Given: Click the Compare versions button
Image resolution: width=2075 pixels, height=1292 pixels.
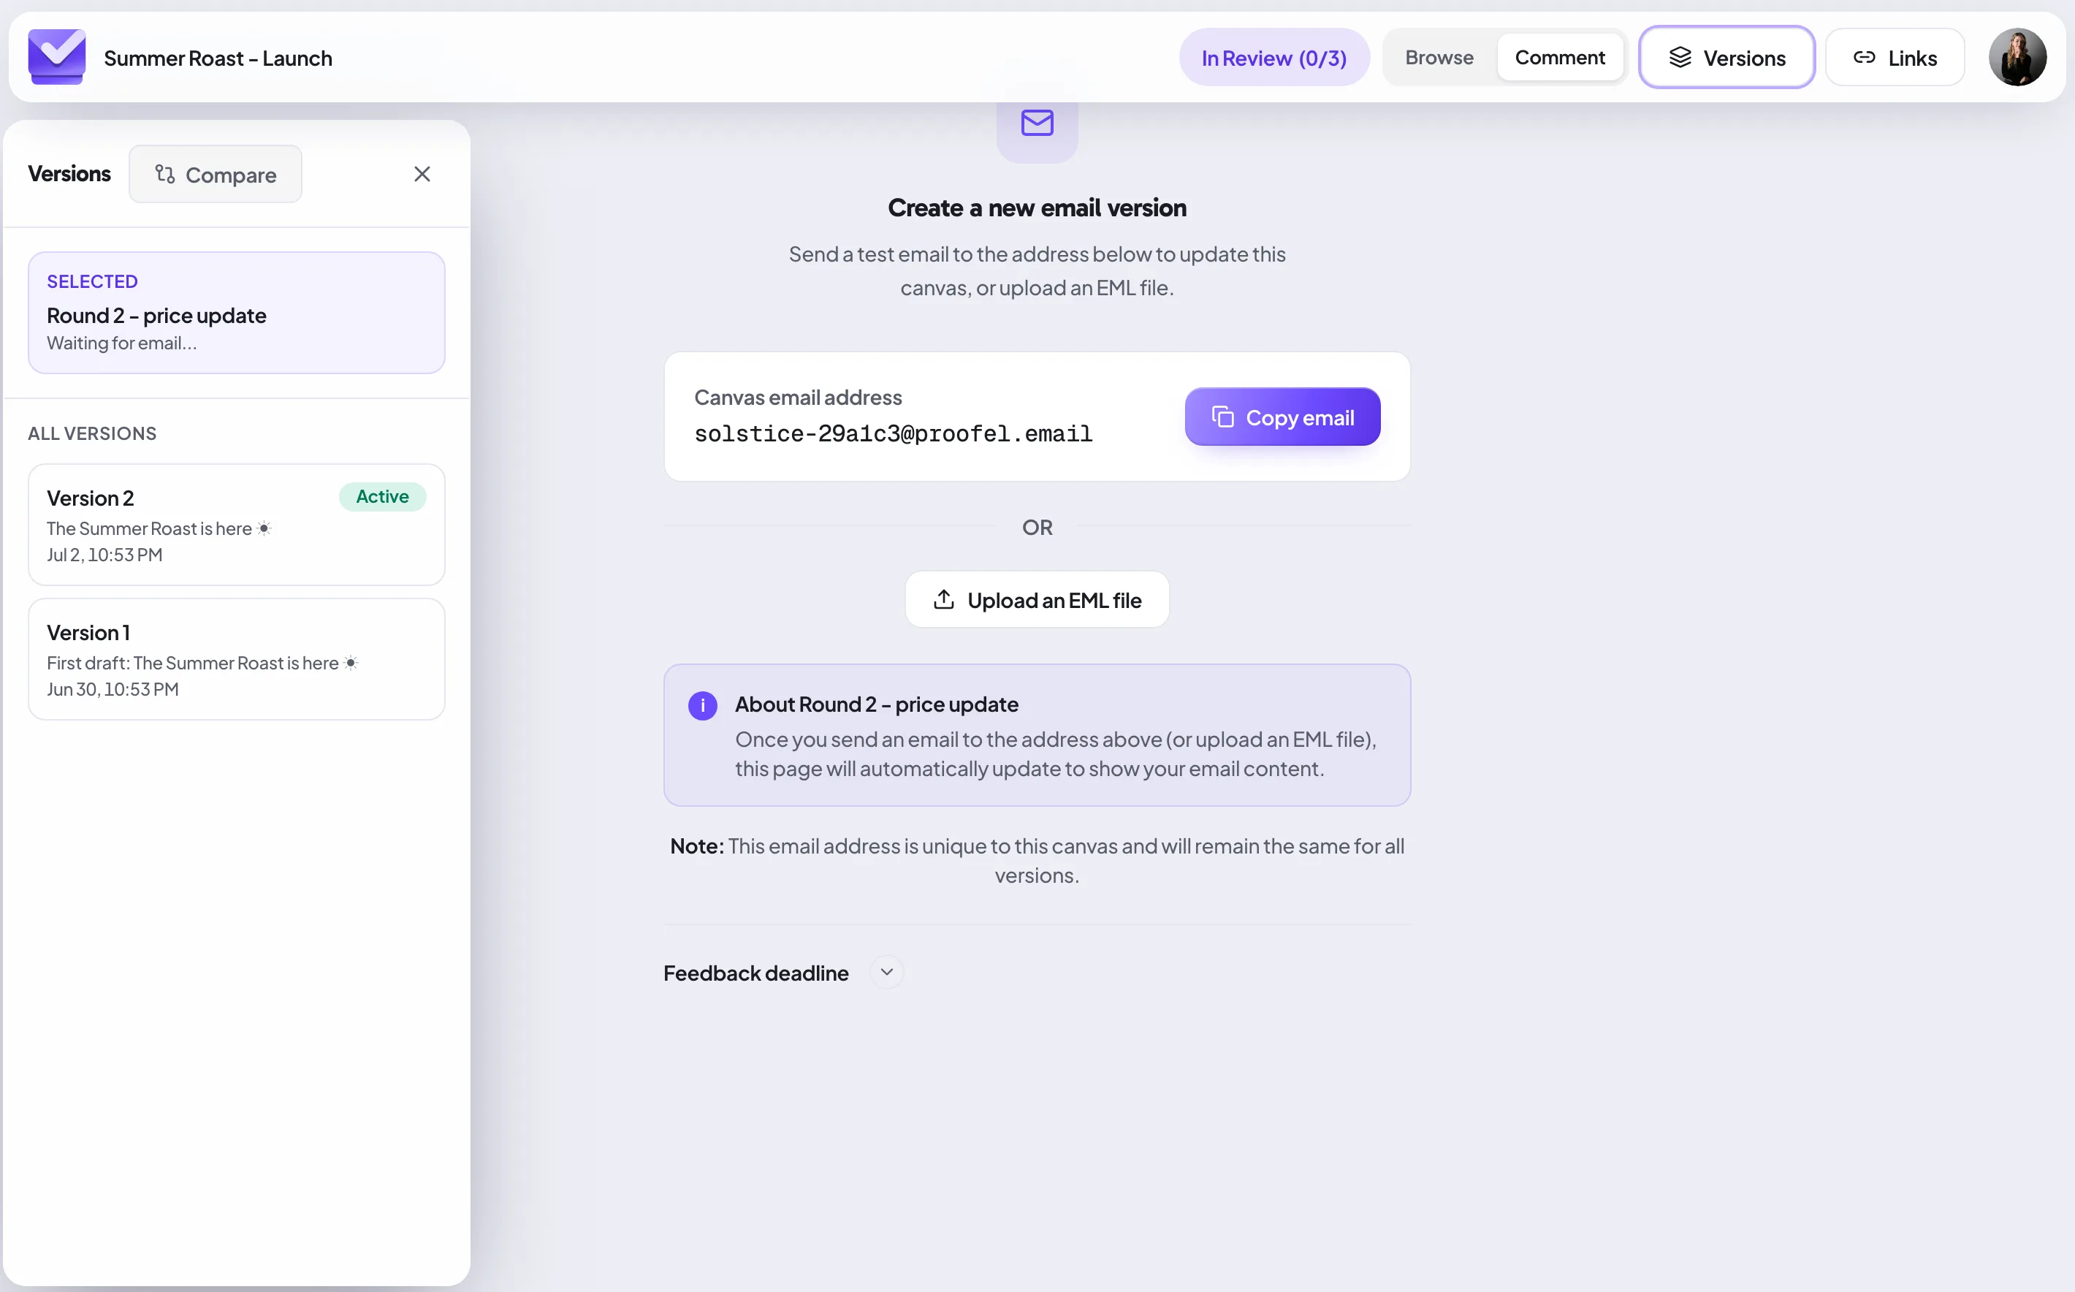Looking at the screenshot, I should [216, 175].
